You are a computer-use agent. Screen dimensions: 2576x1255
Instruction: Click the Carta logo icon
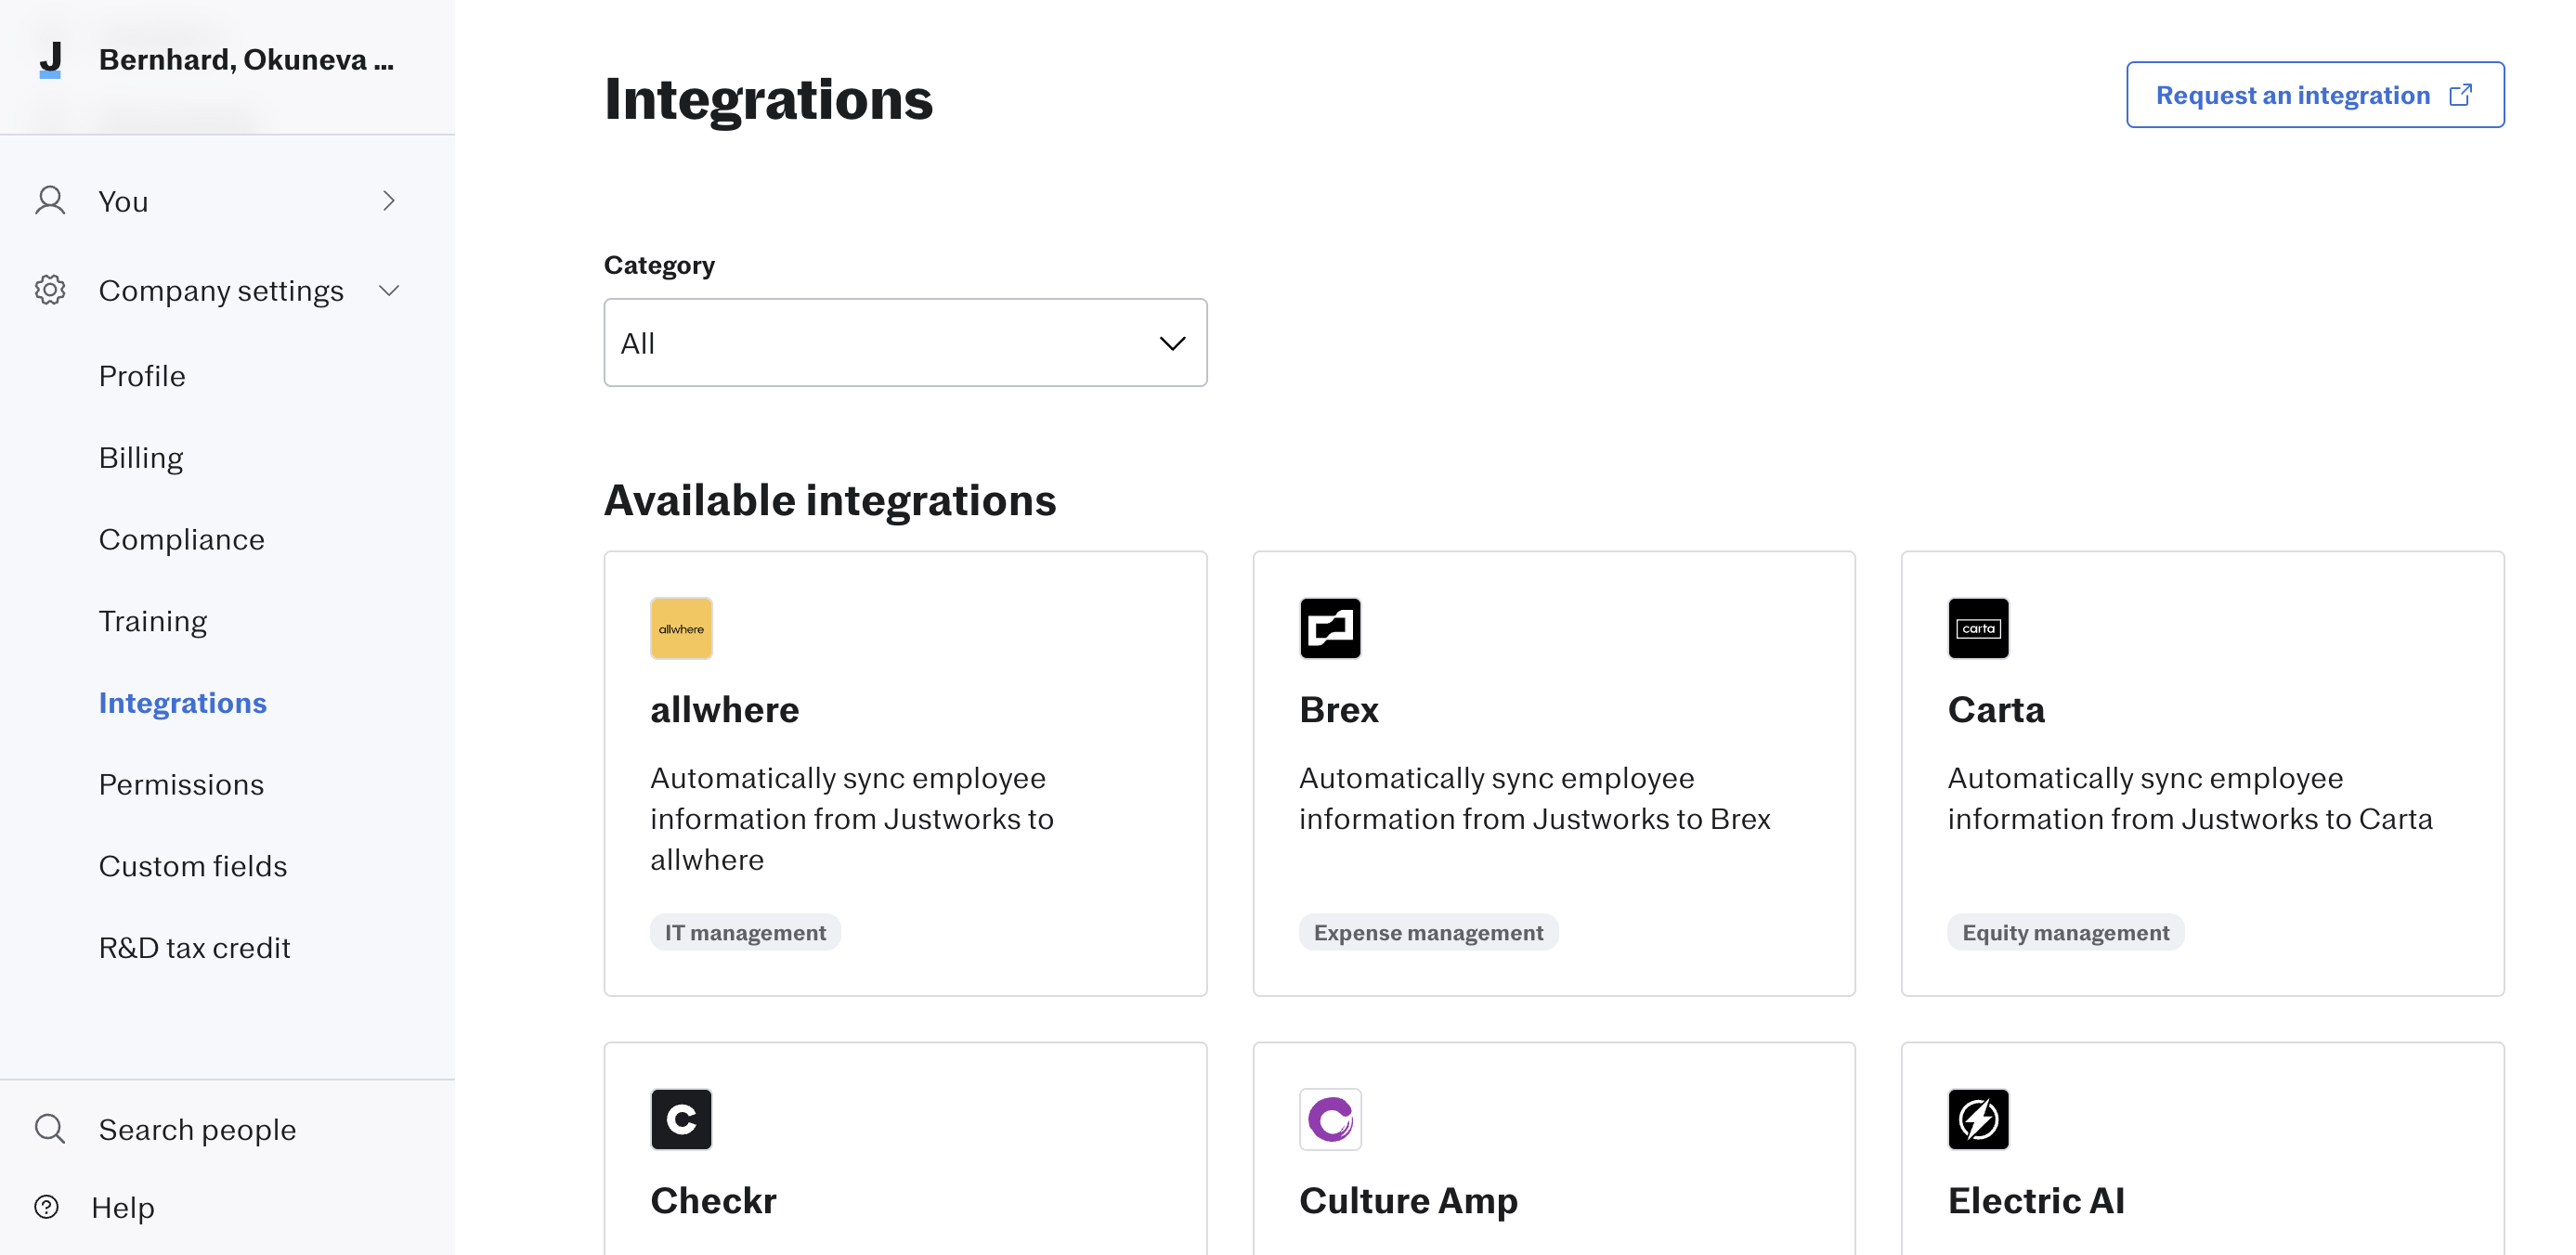[1978, 628]
